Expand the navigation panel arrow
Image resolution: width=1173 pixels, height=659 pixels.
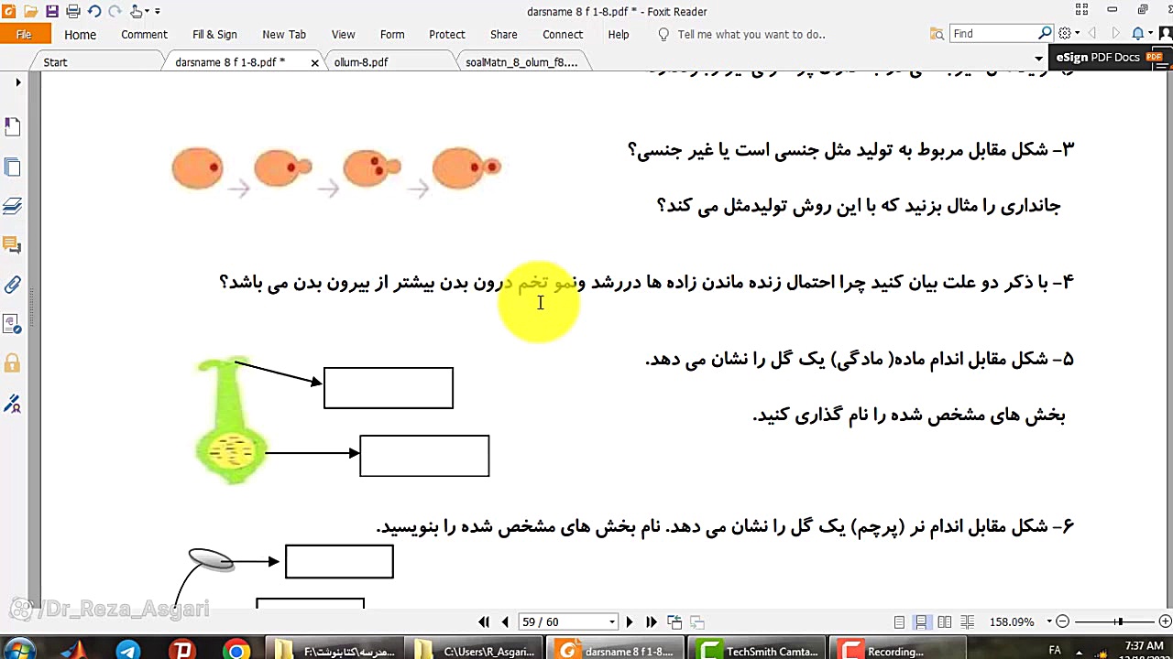[x=17, y=83]
